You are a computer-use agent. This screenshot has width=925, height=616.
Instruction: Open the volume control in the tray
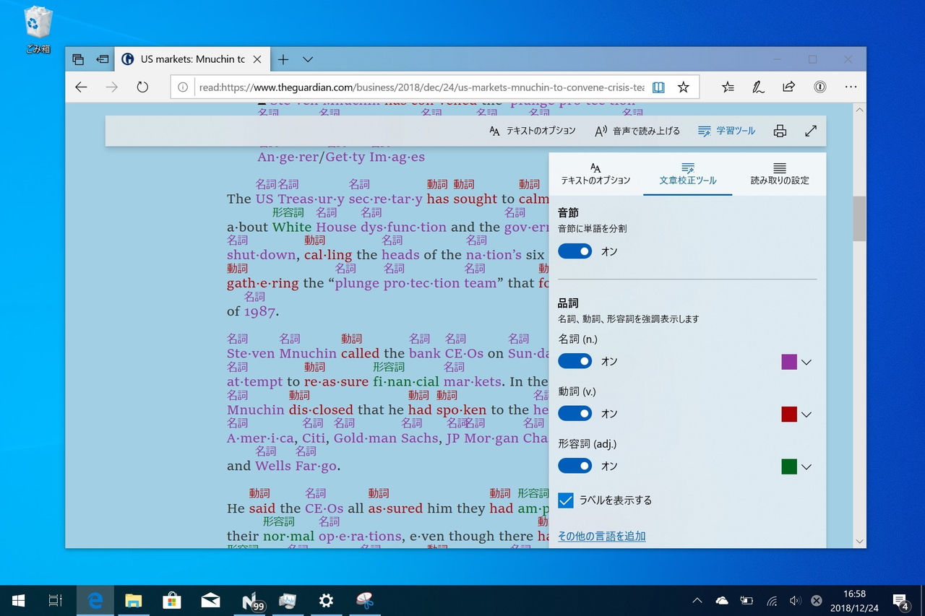(795, 601)
